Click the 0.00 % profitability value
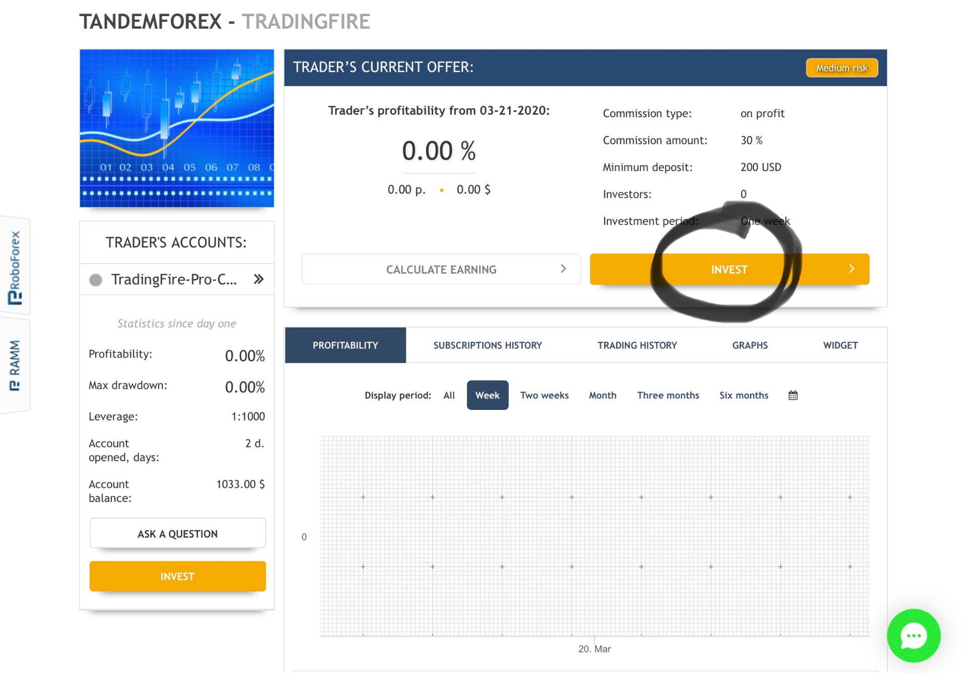This screenshot has height=673, width=967. click(439, 151)
